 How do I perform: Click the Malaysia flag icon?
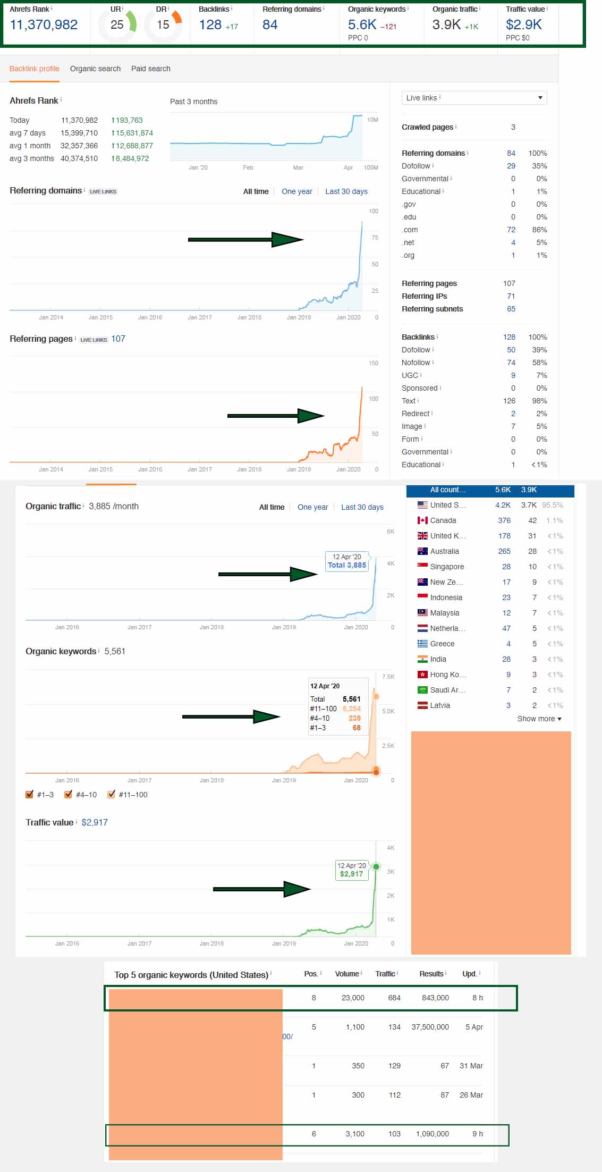pos(422,613)
